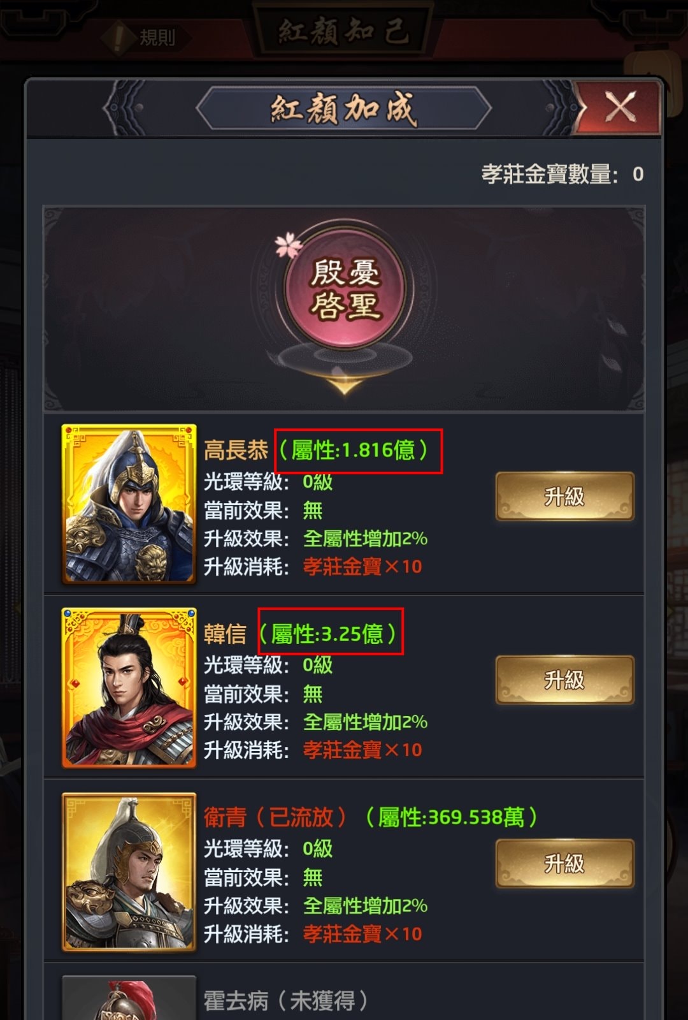Tap 韓信 upgrade cost 孝莊金寶×10

pyautogui.click(x=362, y=750)
